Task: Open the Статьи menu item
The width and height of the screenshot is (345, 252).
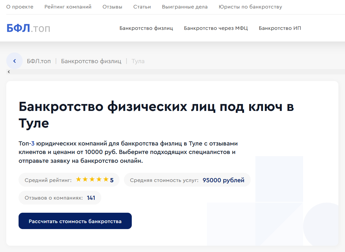Action: point(142,7)
